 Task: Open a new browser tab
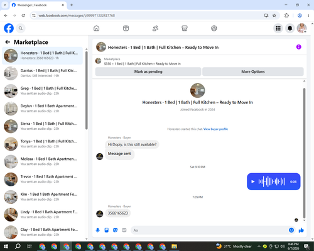[72, 5]
